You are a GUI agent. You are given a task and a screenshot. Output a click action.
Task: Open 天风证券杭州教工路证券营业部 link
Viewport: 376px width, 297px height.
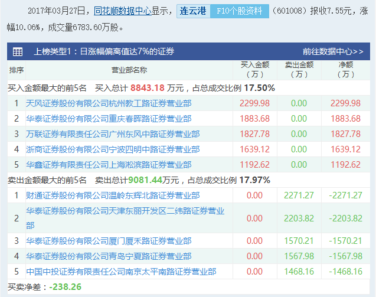point(109,103)
